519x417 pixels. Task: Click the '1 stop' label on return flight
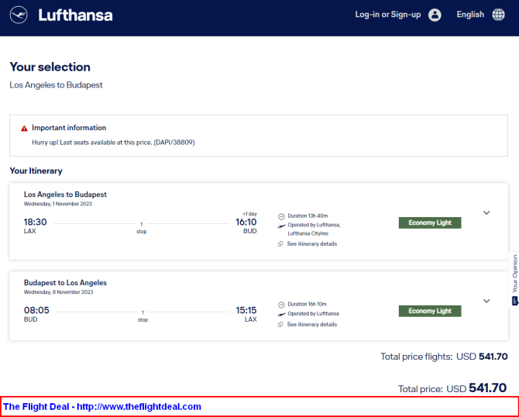tap(143, 316)
